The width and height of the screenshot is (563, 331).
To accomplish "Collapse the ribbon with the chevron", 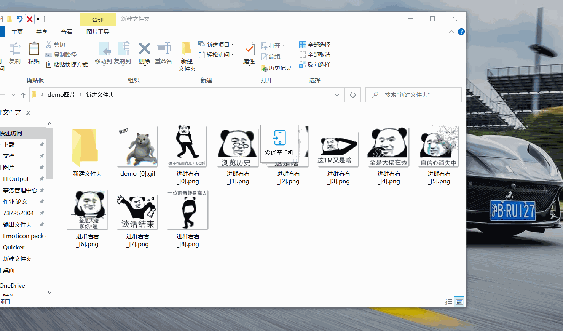I will 451,32.
